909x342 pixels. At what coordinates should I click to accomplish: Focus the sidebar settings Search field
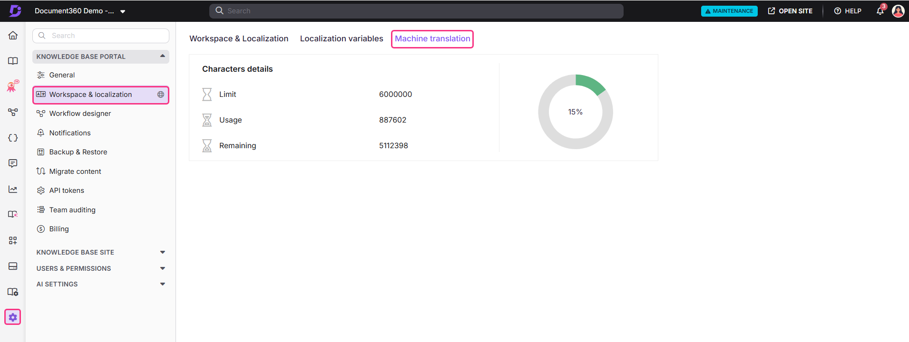[101, 36]
